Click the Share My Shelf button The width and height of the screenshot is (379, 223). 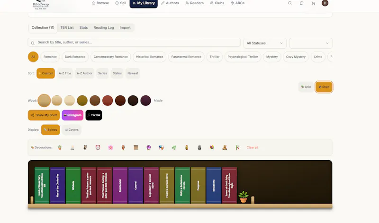[x=44, y=115]
